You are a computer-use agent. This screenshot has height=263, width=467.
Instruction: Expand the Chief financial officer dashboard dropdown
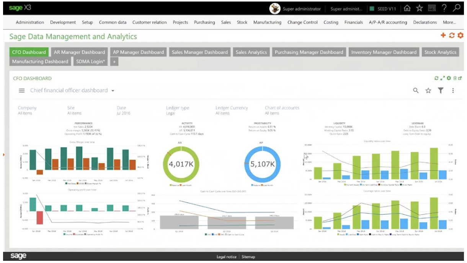coord(113,91)
